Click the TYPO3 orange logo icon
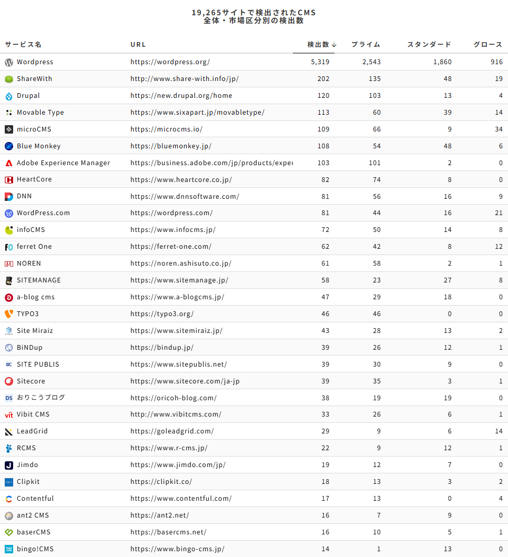The image size is (508, 557). click(x=9, y=314)
